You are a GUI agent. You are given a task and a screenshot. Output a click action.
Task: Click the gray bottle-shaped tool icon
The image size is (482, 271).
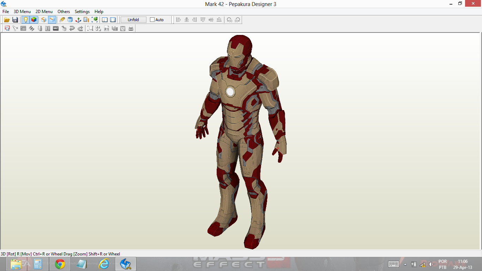[x=40, y=28]
